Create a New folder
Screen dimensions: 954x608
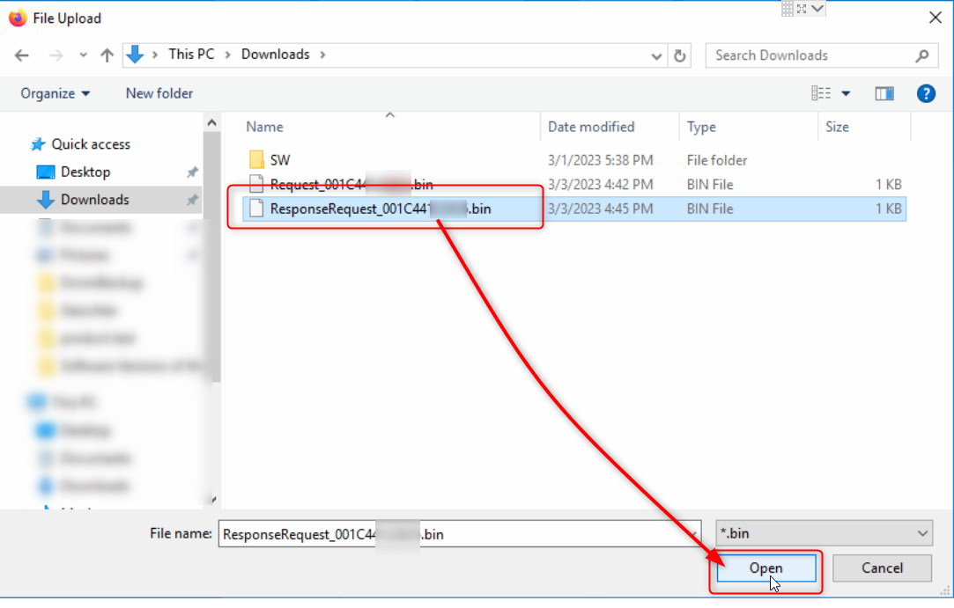[159, 93]
